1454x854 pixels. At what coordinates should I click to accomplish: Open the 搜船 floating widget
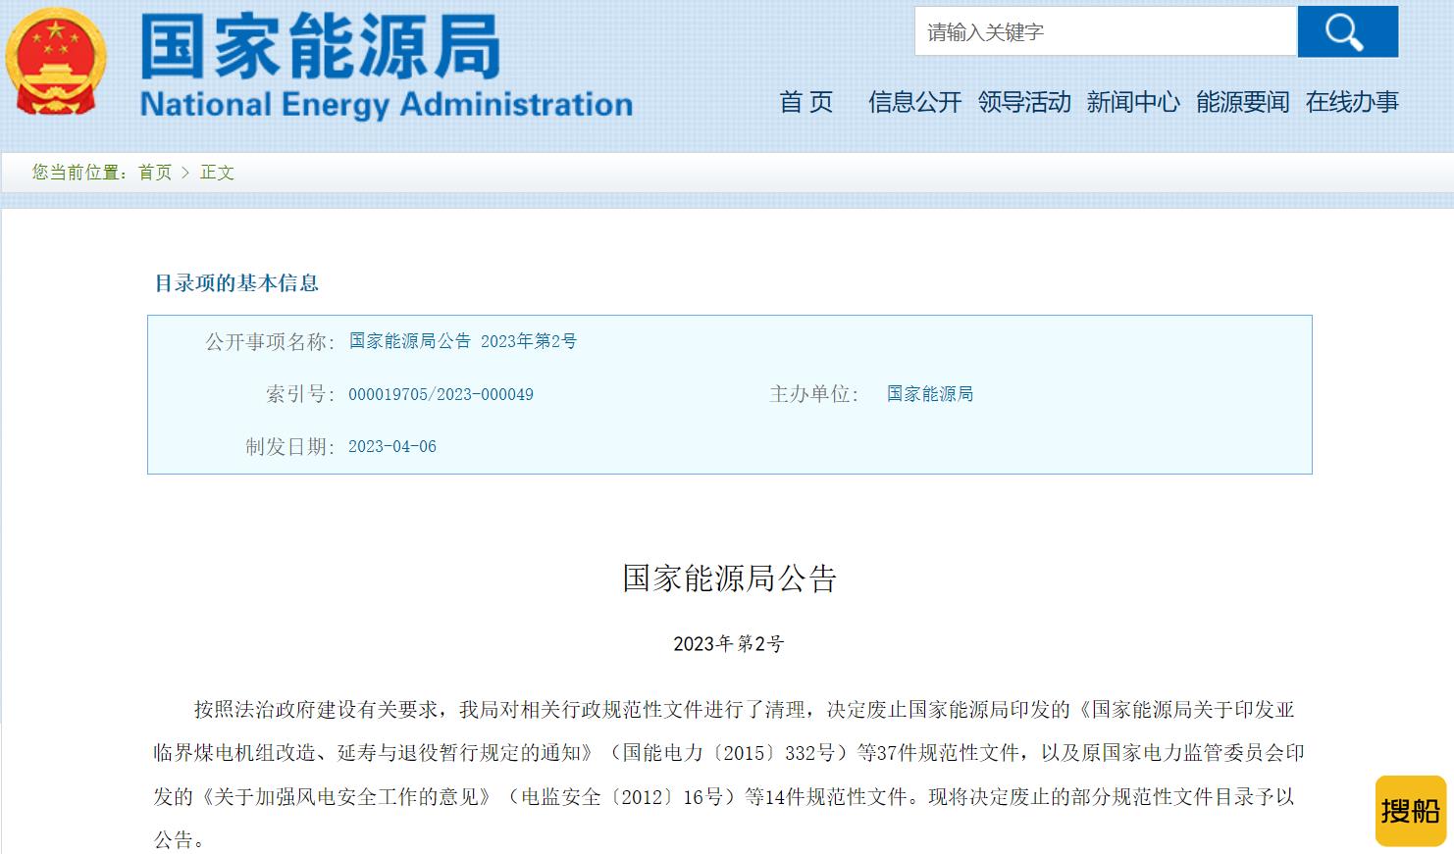click(1411, 811)
